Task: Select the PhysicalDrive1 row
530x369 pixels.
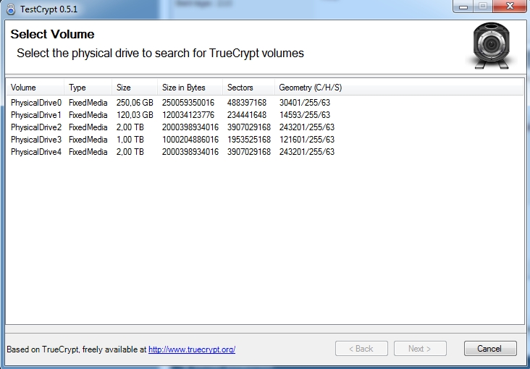Action: pyautogui.click(x=265, y=115)
